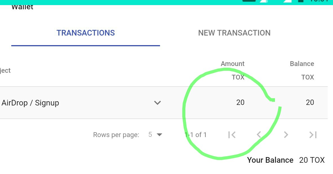The image size is (333, 174).
Task: Open the rows per page dropdown arrow
Action: tap(159, 135)
